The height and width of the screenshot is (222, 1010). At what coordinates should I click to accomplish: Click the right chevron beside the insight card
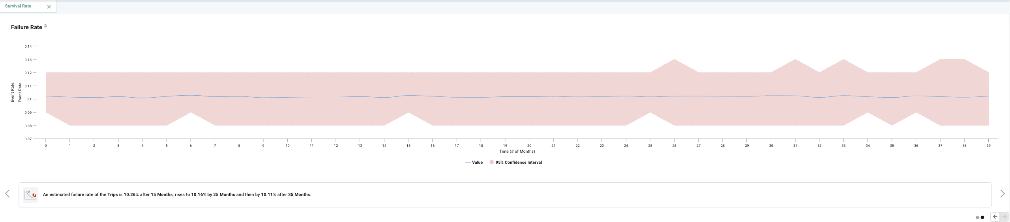click(x=1002, y=194)
